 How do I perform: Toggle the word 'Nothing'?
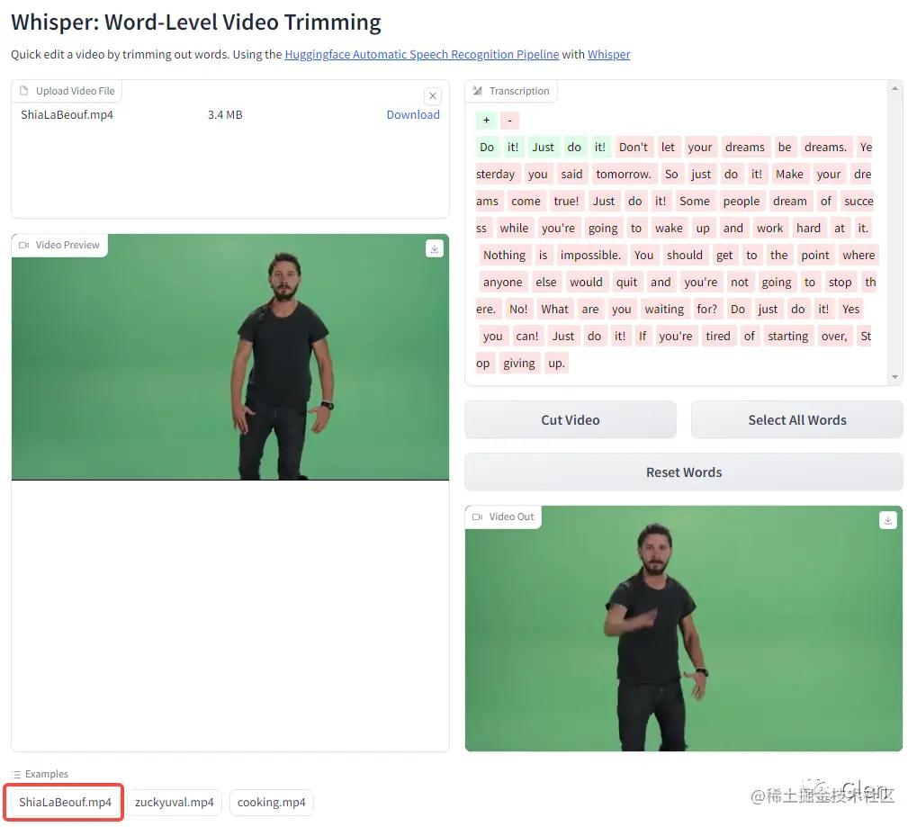tap(504, 255)
